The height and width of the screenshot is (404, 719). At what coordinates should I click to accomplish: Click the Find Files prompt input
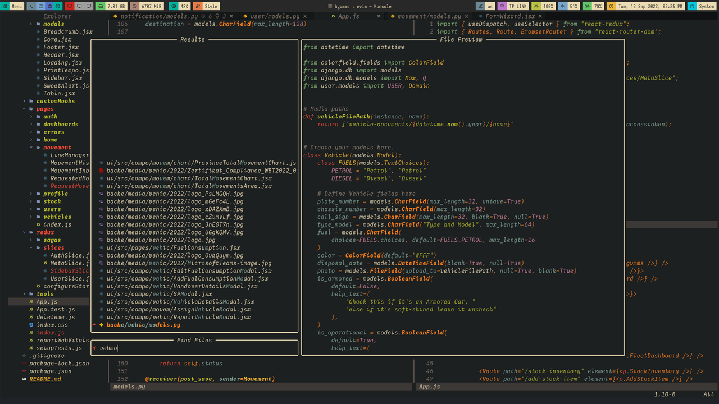coord(194,348)
